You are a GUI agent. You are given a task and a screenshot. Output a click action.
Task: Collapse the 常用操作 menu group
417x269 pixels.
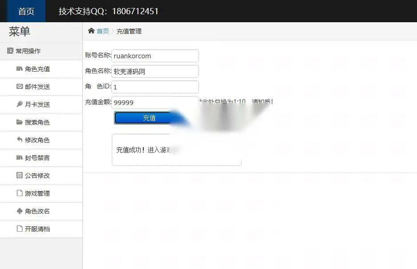tap(41, 51)
